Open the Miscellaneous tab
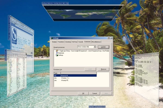This screenshot has width=163, height=108. tap(96, 42)
